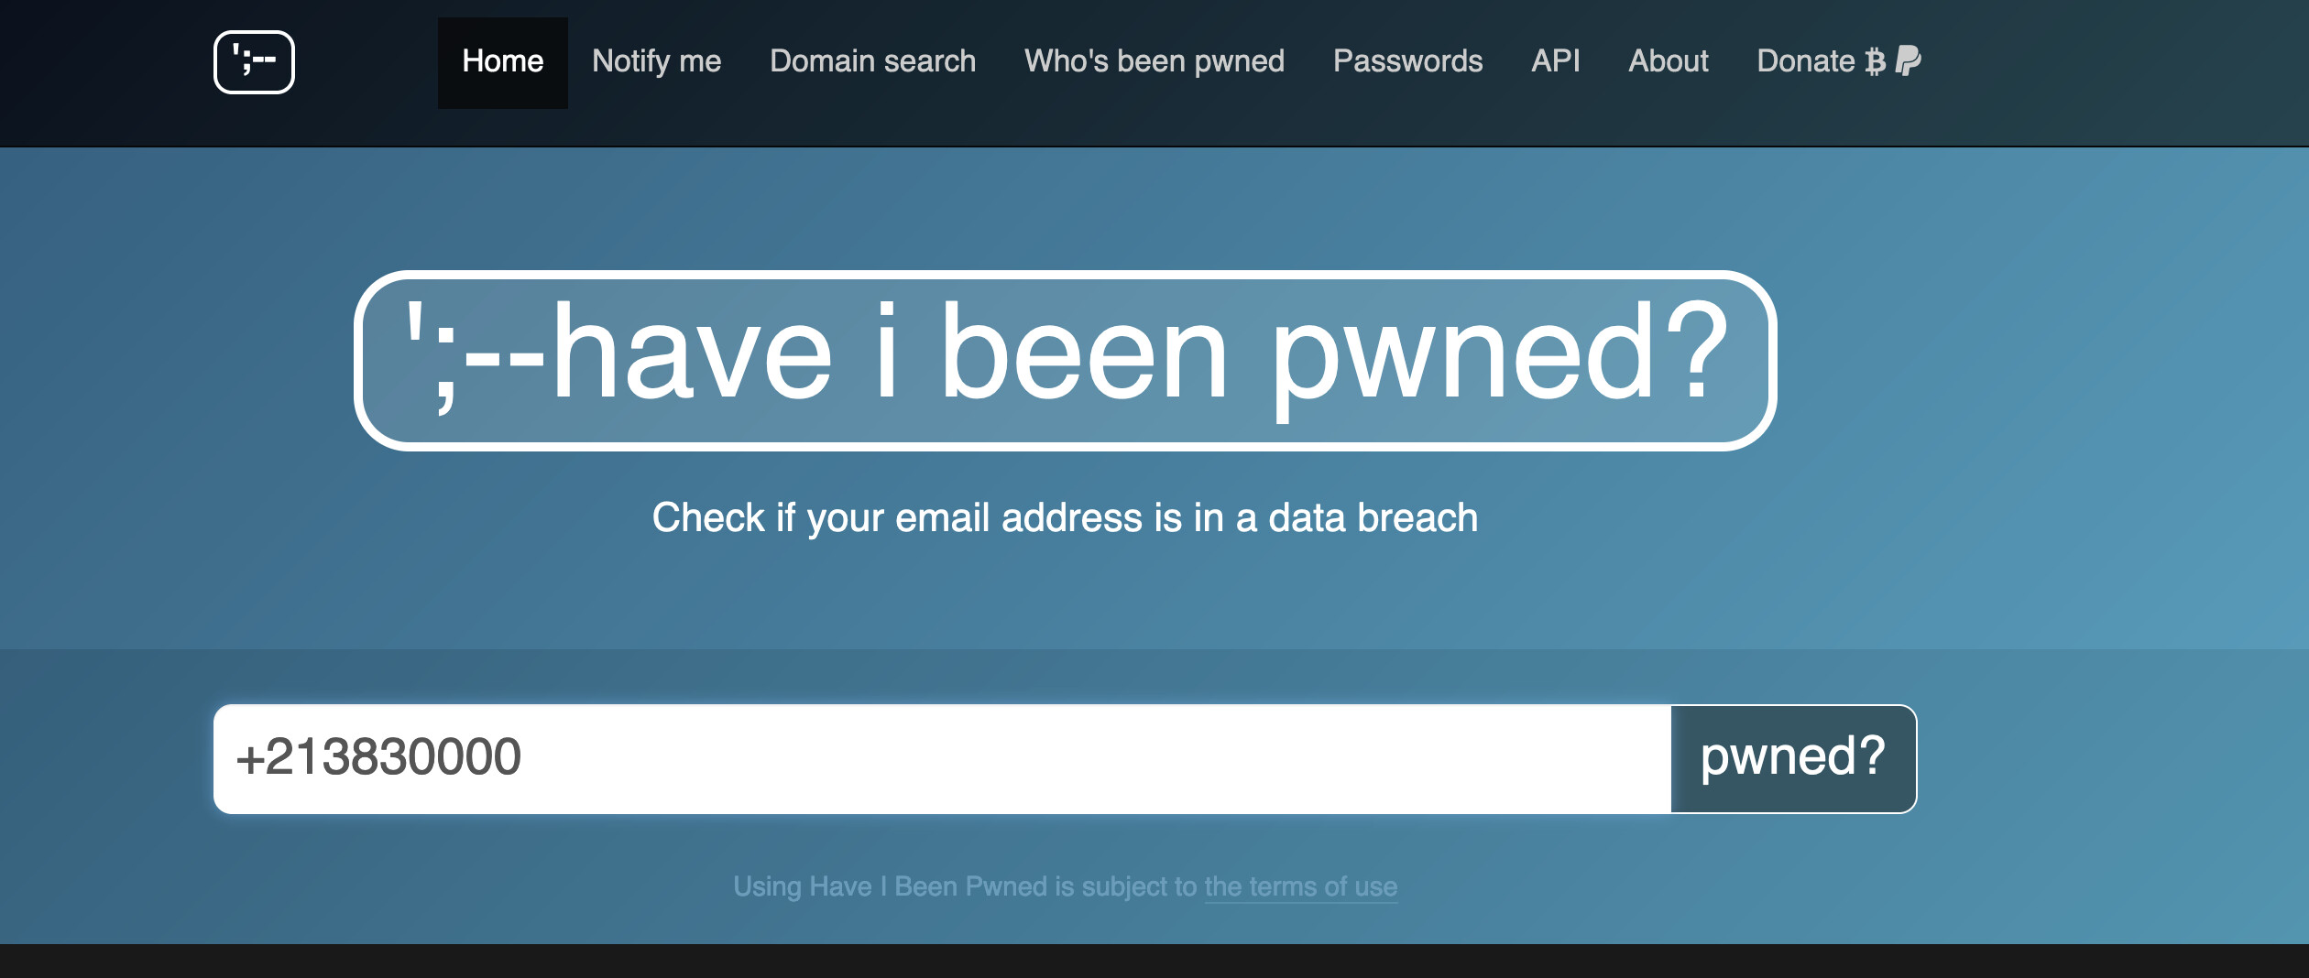Click the word 'pwned?' in banner title
The height and width of the screenshot is (978, 2309).
[1499, 355]
